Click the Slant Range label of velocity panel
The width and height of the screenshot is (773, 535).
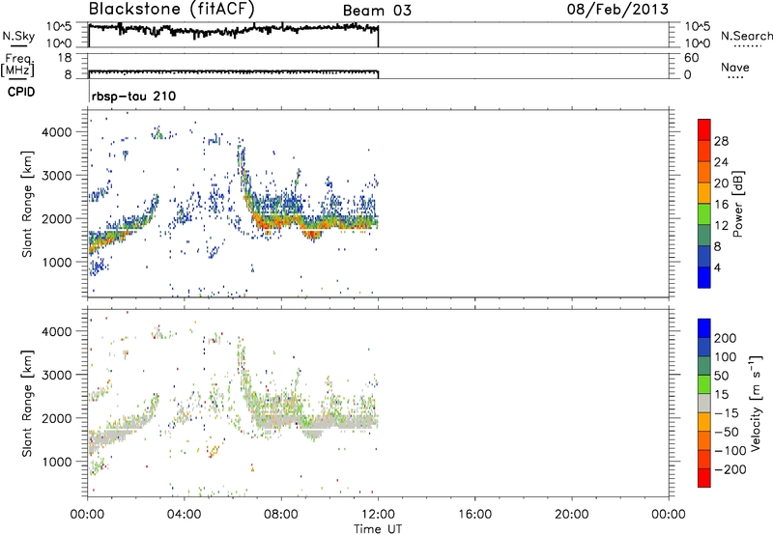click(x=27, y=404)
